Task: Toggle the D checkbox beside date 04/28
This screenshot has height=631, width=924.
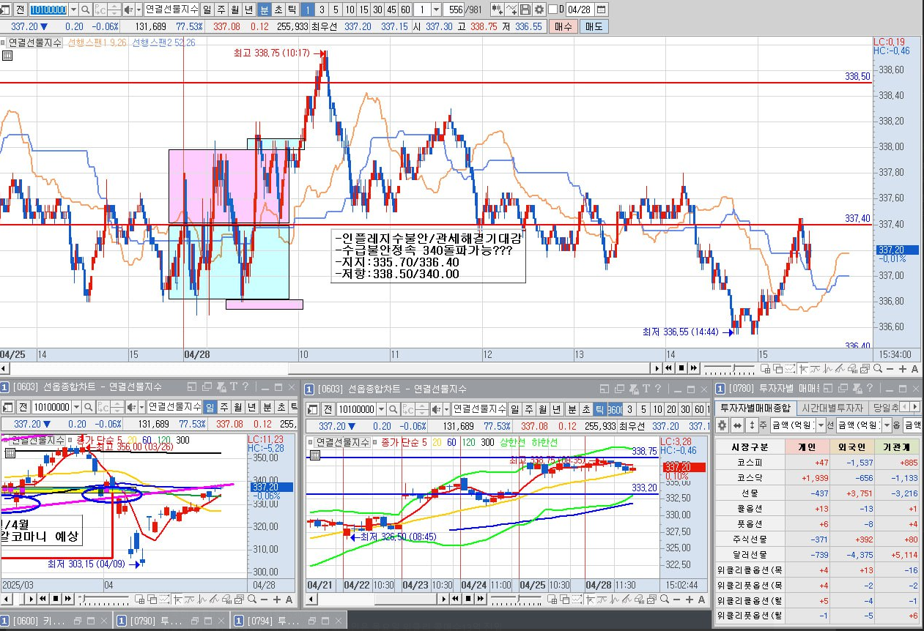Action: pyautogui.click(x=552, y=10)
